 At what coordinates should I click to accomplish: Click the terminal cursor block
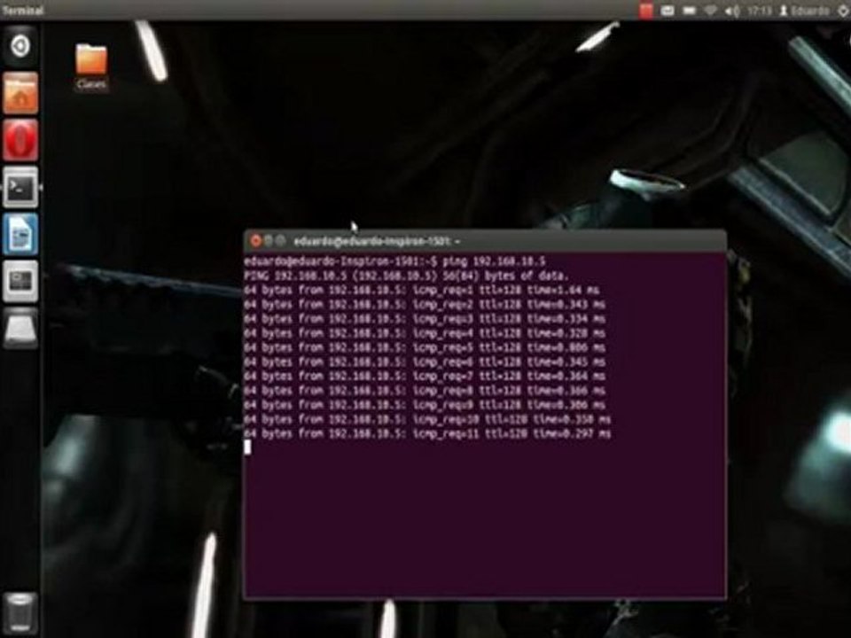click(x=247, y=447)
